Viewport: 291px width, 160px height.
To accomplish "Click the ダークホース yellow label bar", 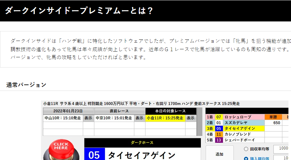I will pyautogui.click(x=142, y=143).
